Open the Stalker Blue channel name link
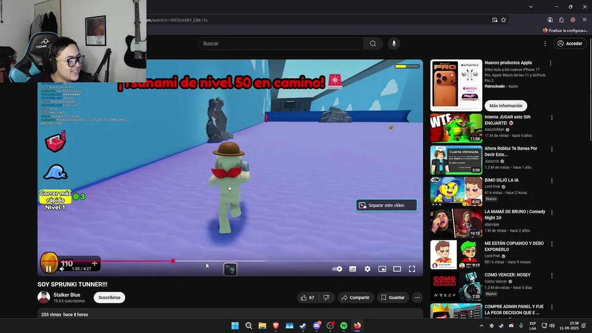The width and height of the screenshot is (592, 333). pos(67,295)
